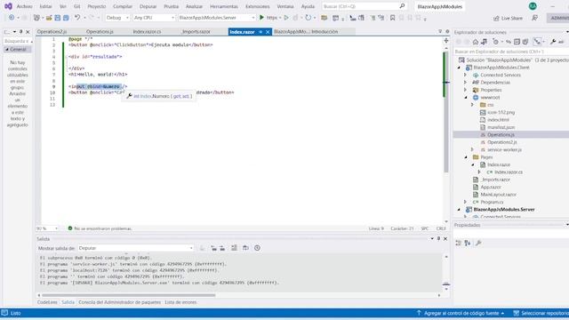The width and height of the screenshot is (569, 320).
Task: Open the editor zoom percentage dropdown
Action: pyautogui.click(x=47, y=228)
